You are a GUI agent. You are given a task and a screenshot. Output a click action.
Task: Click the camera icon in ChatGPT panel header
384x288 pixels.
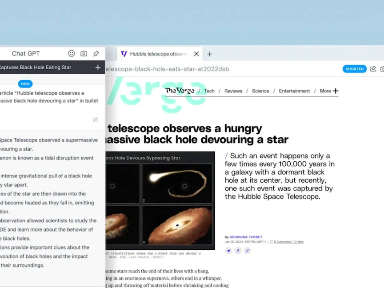84,53
